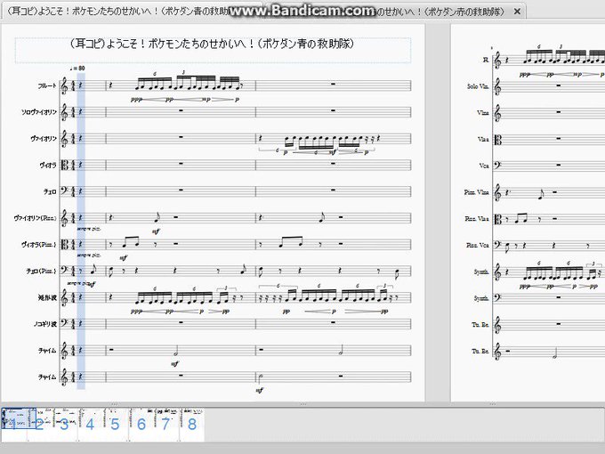Select the mf dynamic under ヴィオラ(Pizz.) staff
This screenshot has width=605, height=454.
124,258
